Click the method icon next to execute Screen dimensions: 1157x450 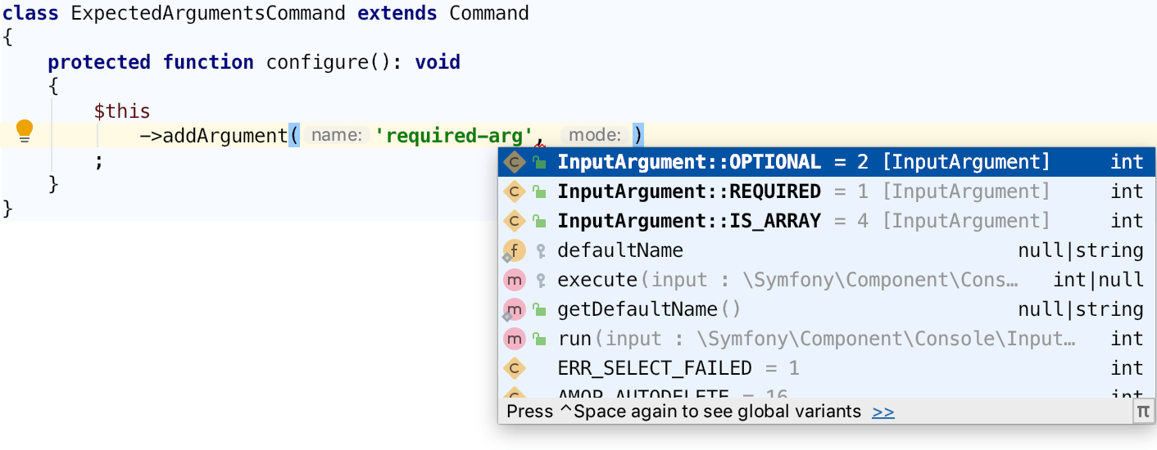pyautogui.click(x=514, y=280)
